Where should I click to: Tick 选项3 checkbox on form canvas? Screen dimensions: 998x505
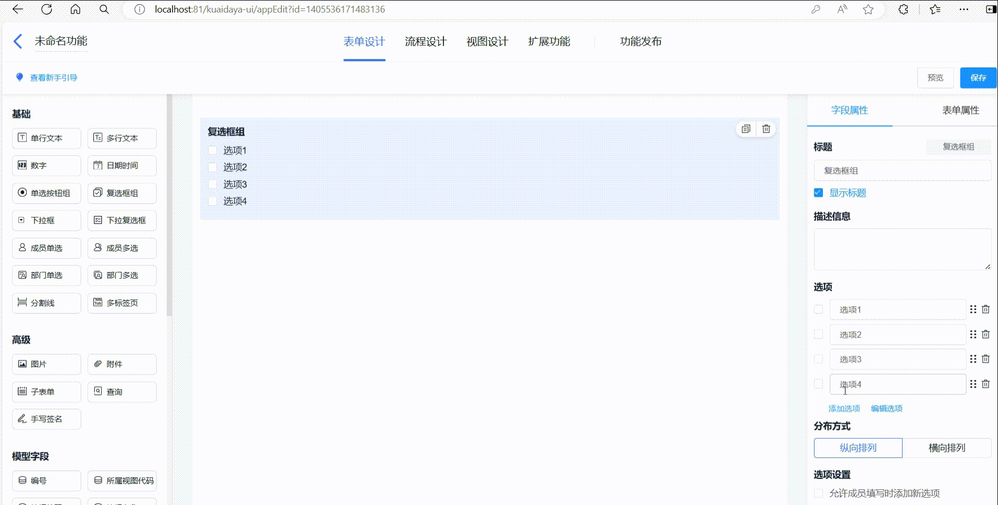pos(212,184)
